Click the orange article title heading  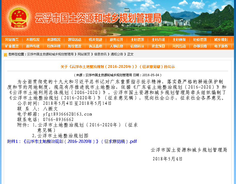point(118,67)
